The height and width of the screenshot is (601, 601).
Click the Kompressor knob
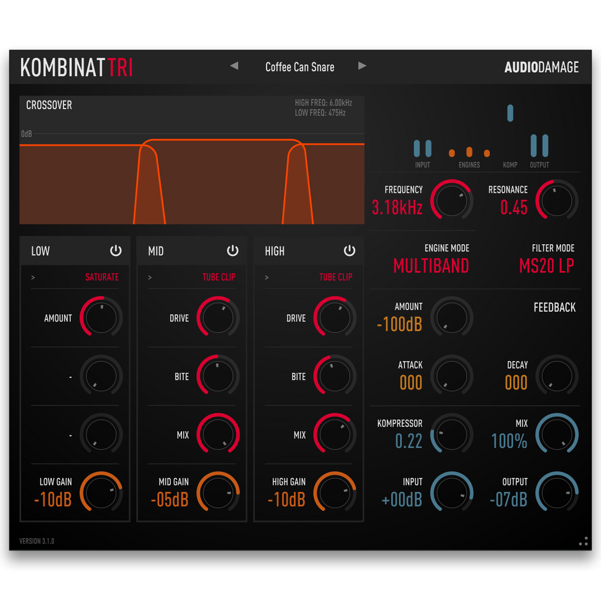click(x=452, y=434)
